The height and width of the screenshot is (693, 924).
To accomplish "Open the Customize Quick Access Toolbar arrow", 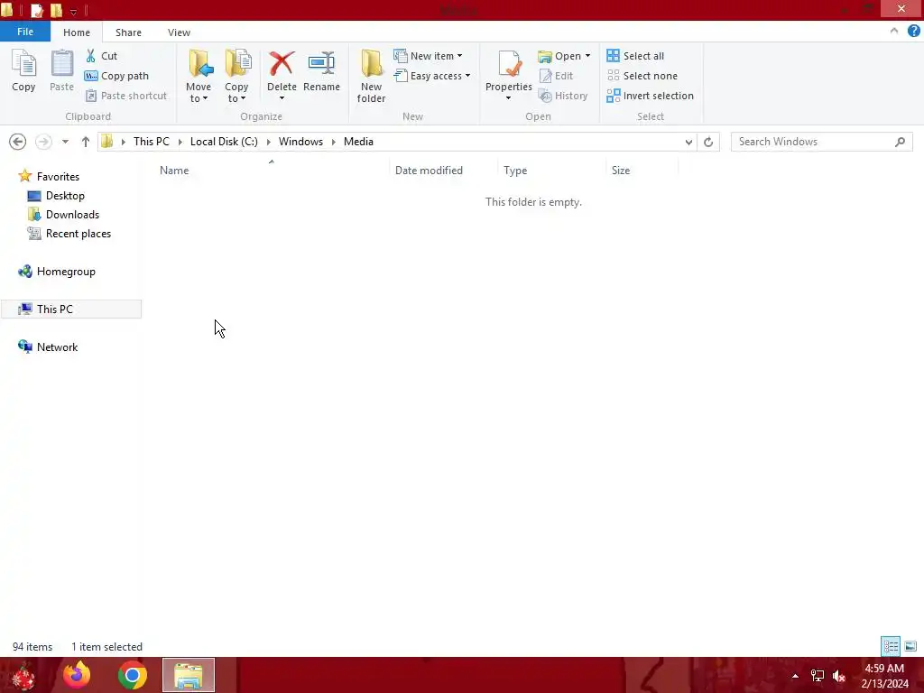I will coord(73,11).
